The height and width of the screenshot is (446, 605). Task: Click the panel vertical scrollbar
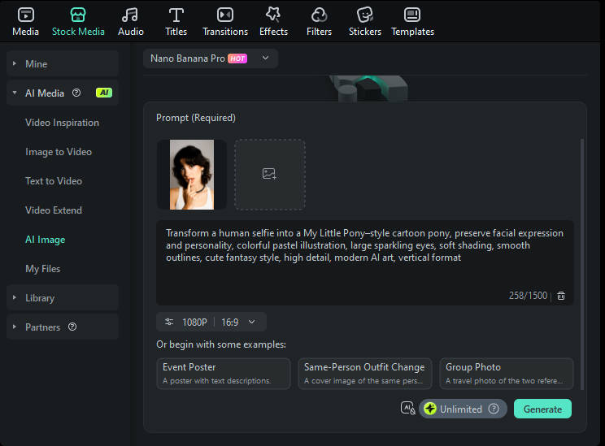tap(582, 265)
